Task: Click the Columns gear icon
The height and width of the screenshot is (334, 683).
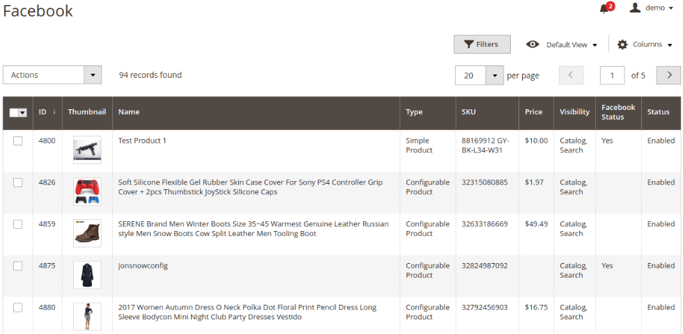Action: (622, 45)
